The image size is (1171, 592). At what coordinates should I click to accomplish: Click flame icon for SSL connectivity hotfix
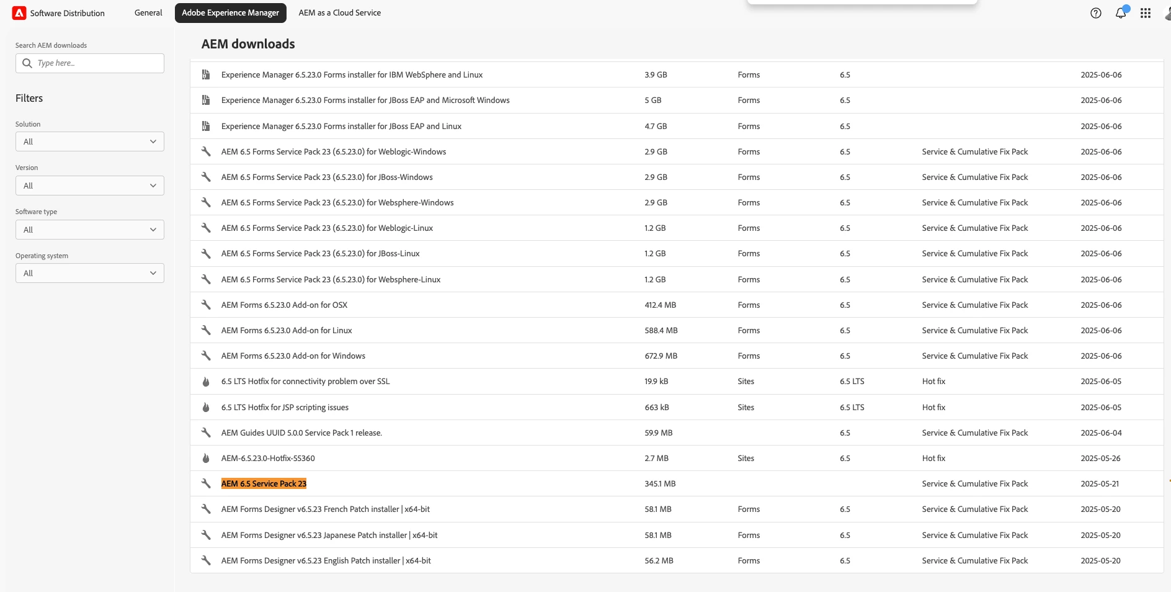[206, 382]
